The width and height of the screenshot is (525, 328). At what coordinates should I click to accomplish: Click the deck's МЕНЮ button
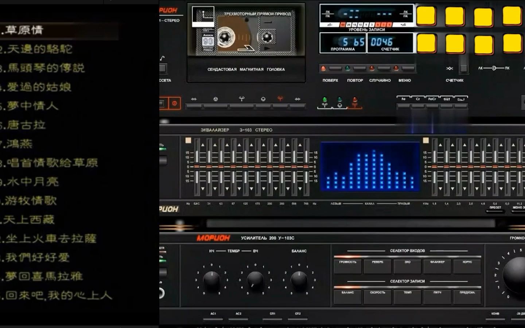click(408, 68)
